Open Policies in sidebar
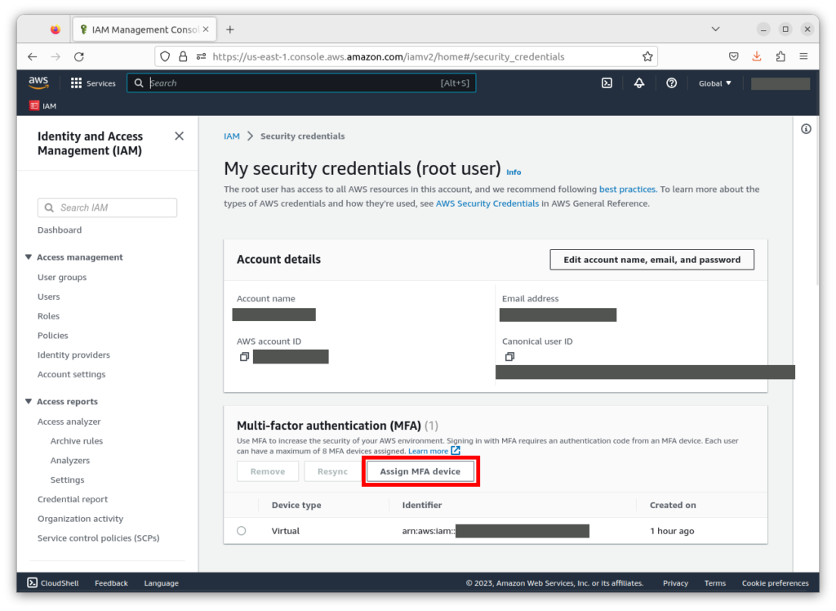This screenshot has width=836, height=611. [x=53, y=336]
